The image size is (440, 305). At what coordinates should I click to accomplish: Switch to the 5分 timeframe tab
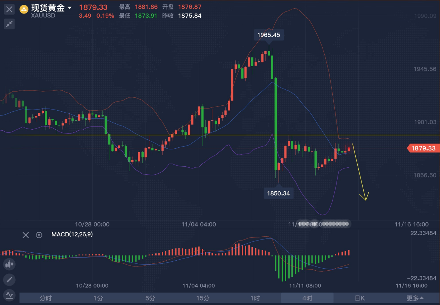tap(150, 298)
